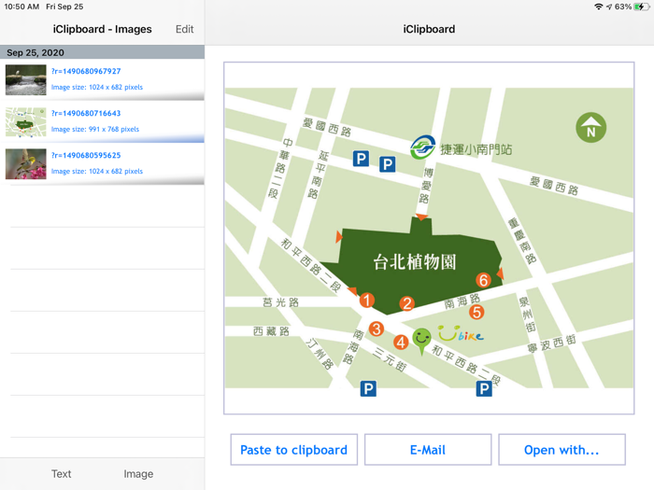Screen dimensions: 654x490
Task: Click the green YouBike smiley pin icon
Action: click(421, 341)
